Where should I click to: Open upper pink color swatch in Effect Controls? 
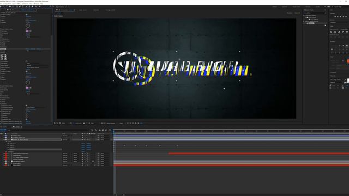[27, 31]
